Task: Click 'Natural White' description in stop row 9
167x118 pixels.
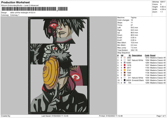Action: point(137,78)
